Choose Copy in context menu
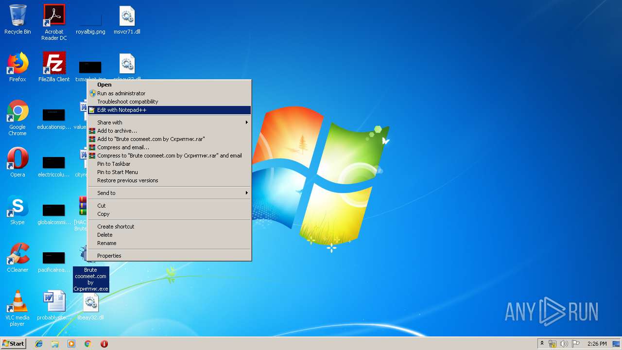This screenshot has width=622, height=350. pyautogui.click(x=169, y=214)
